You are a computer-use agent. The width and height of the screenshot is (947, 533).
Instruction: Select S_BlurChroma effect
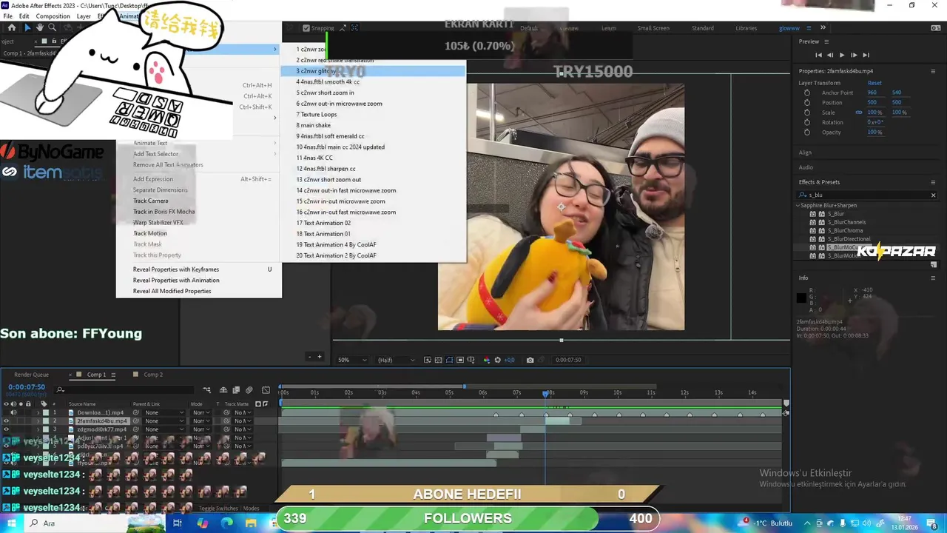pyautogui.click(x=845, y=231)
